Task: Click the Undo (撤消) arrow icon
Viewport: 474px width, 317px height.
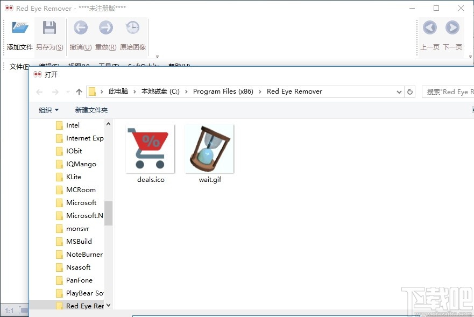Action: [x=81, y=28]
